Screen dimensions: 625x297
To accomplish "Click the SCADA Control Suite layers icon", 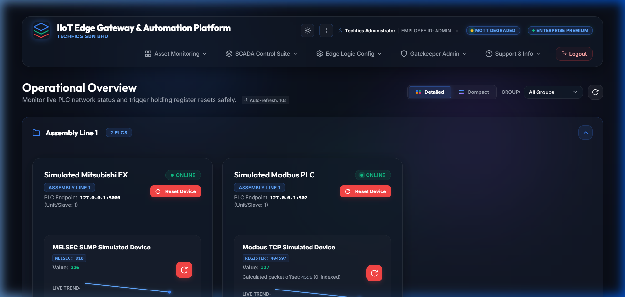I will 229,54.
